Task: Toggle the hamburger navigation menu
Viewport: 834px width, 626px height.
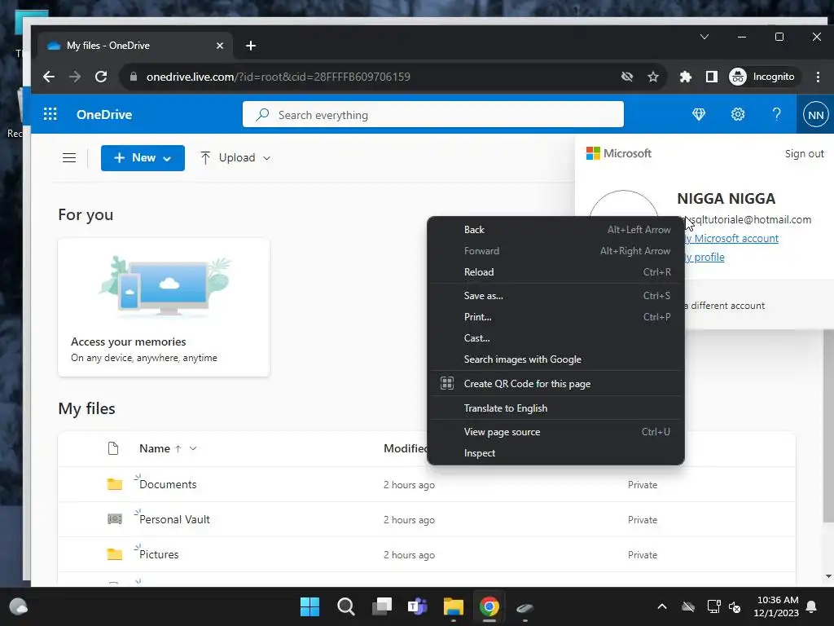Action: click(69, 157)
